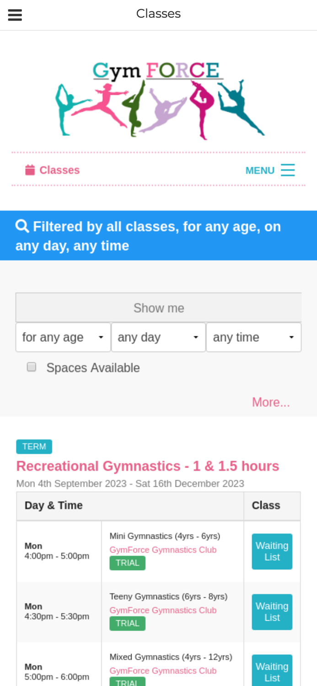The image size is (317, 686).
Task: Click the MENU hamburger icon
Action: click(x=288, y=169)
